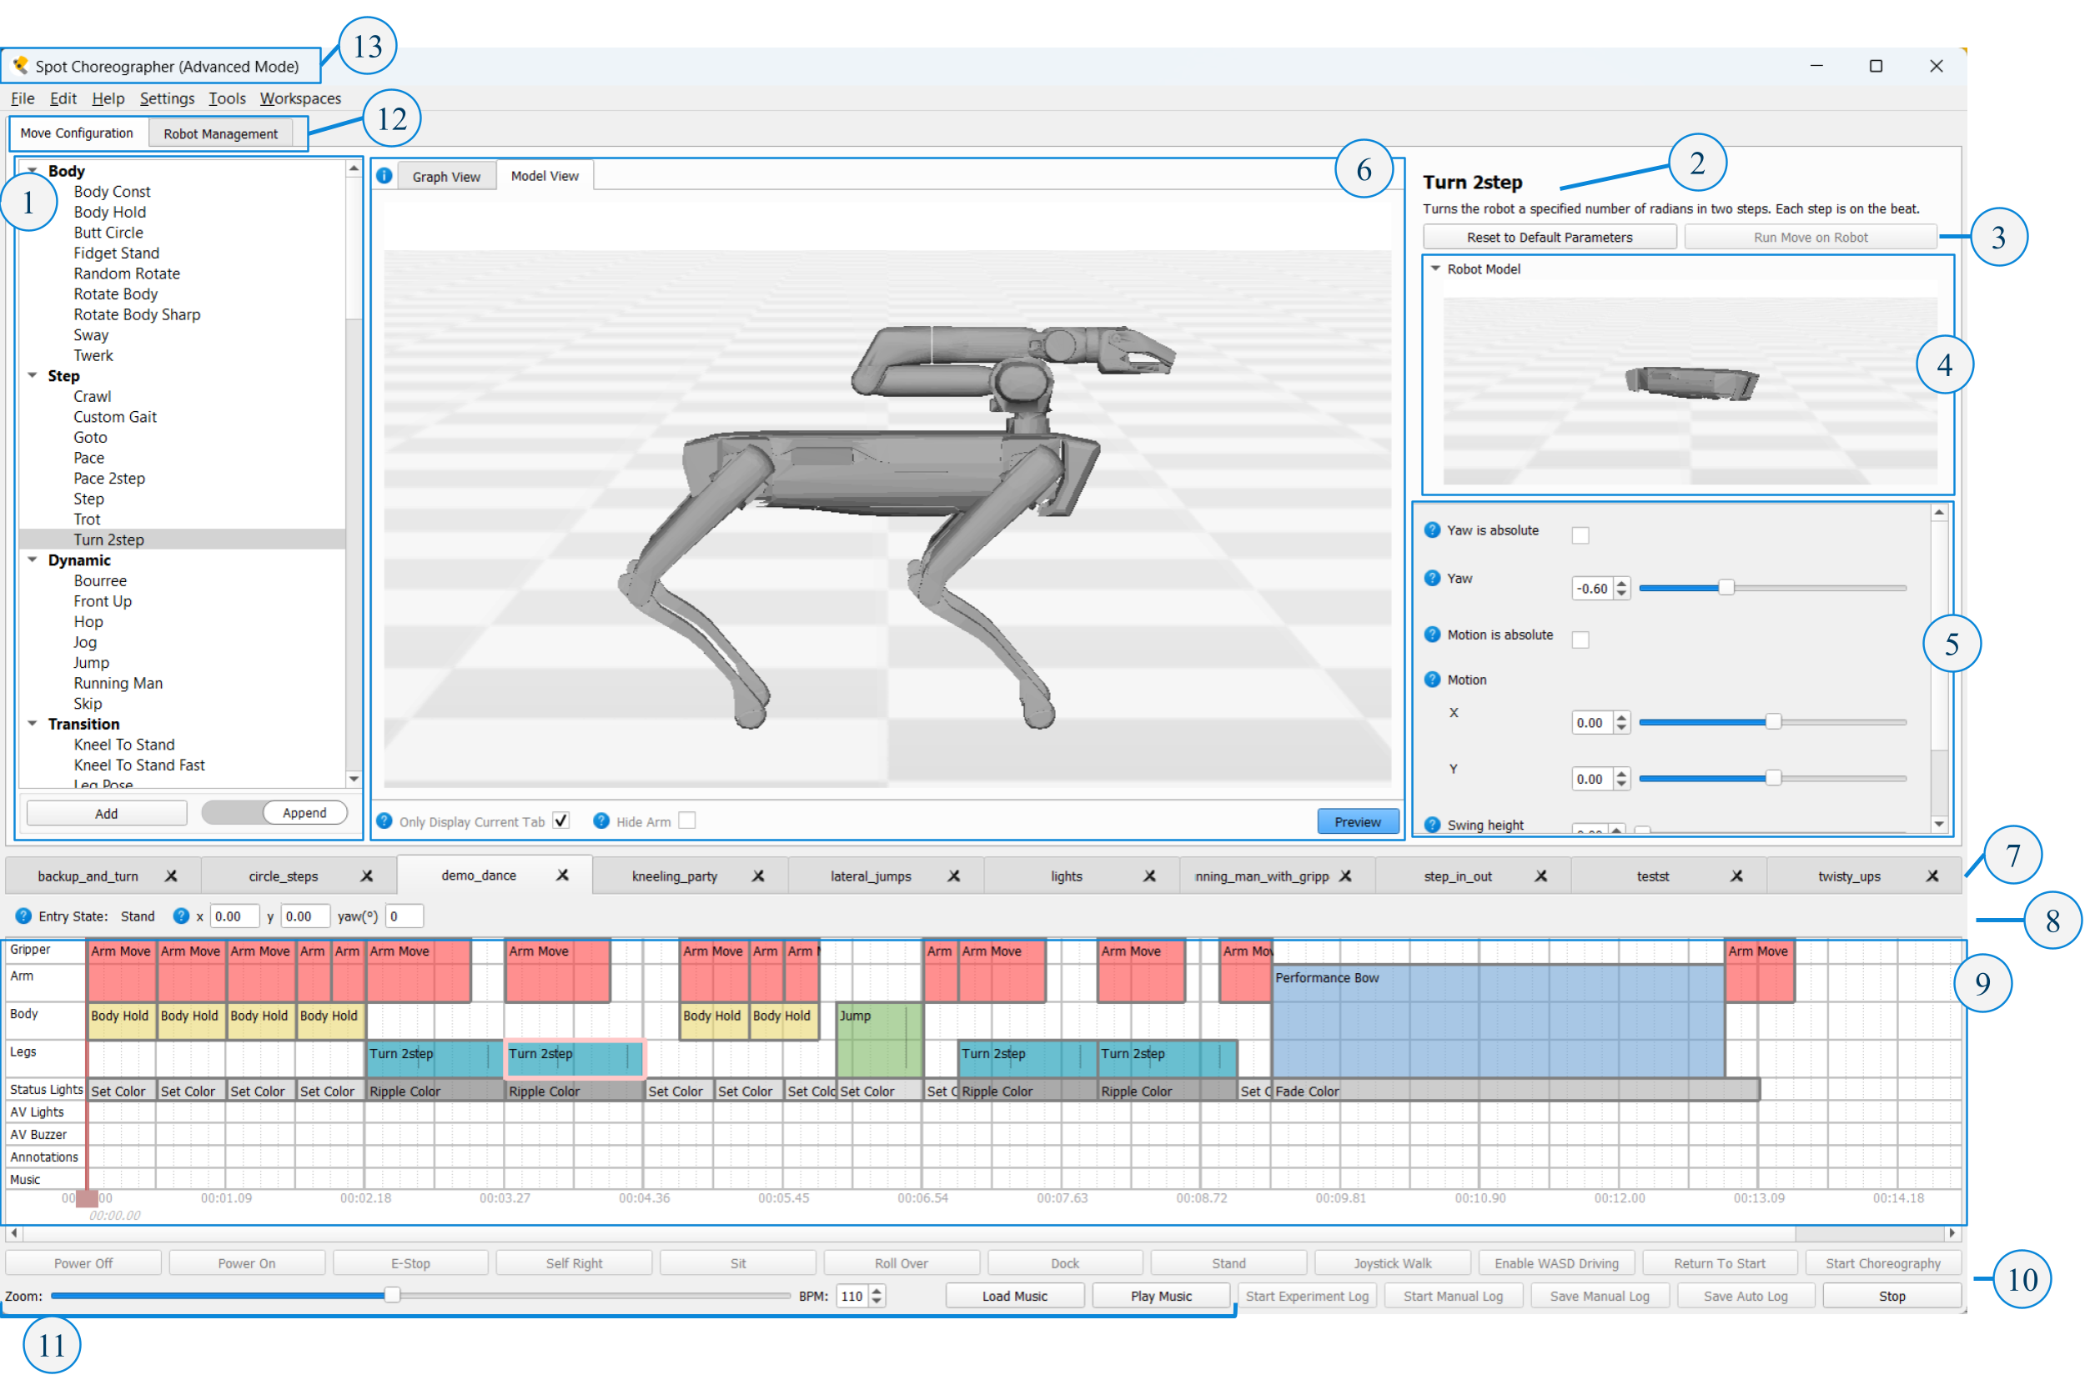This screenshot has height=1385, width=2085.
Task: Click help icon next to Swing height
Action: click(x=1433, y=825)
